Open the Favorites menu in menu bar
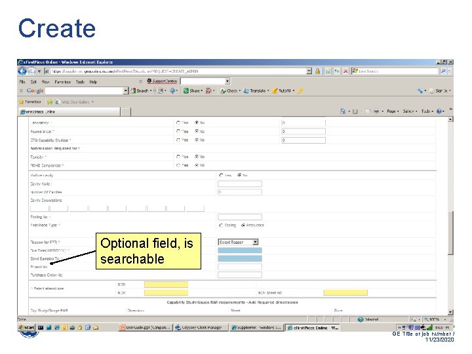472x354 pixels. click(63, 81)
